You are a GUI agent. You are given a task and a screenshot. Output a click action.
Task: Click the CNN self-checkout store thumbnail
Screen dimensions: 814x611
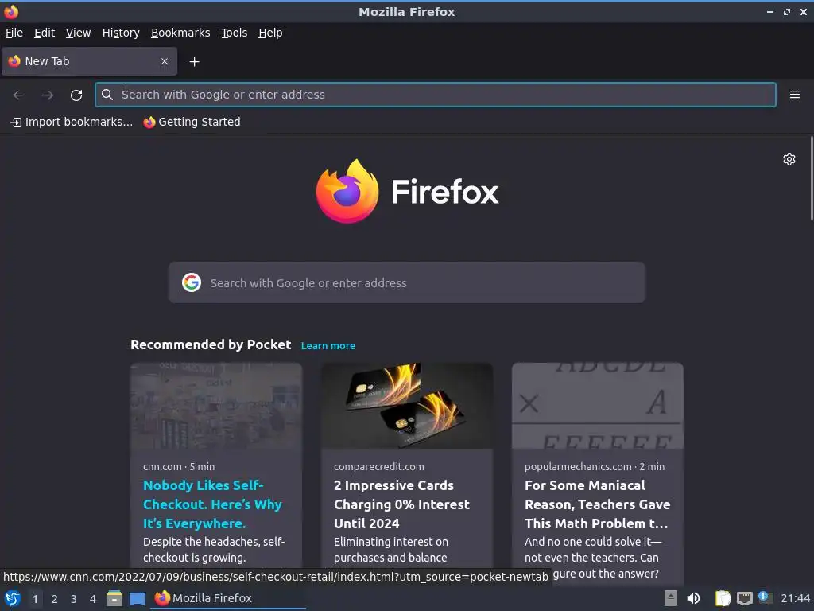coord(216,406)
